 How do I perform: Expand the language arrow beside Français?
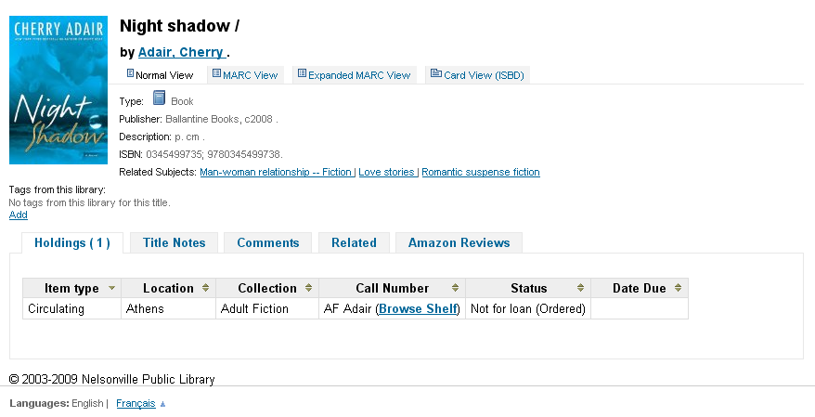tap(162, 404)
